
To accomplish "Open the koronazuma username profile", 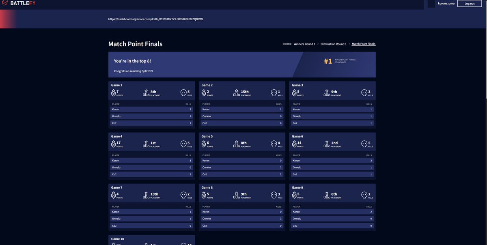I will 446,3.
